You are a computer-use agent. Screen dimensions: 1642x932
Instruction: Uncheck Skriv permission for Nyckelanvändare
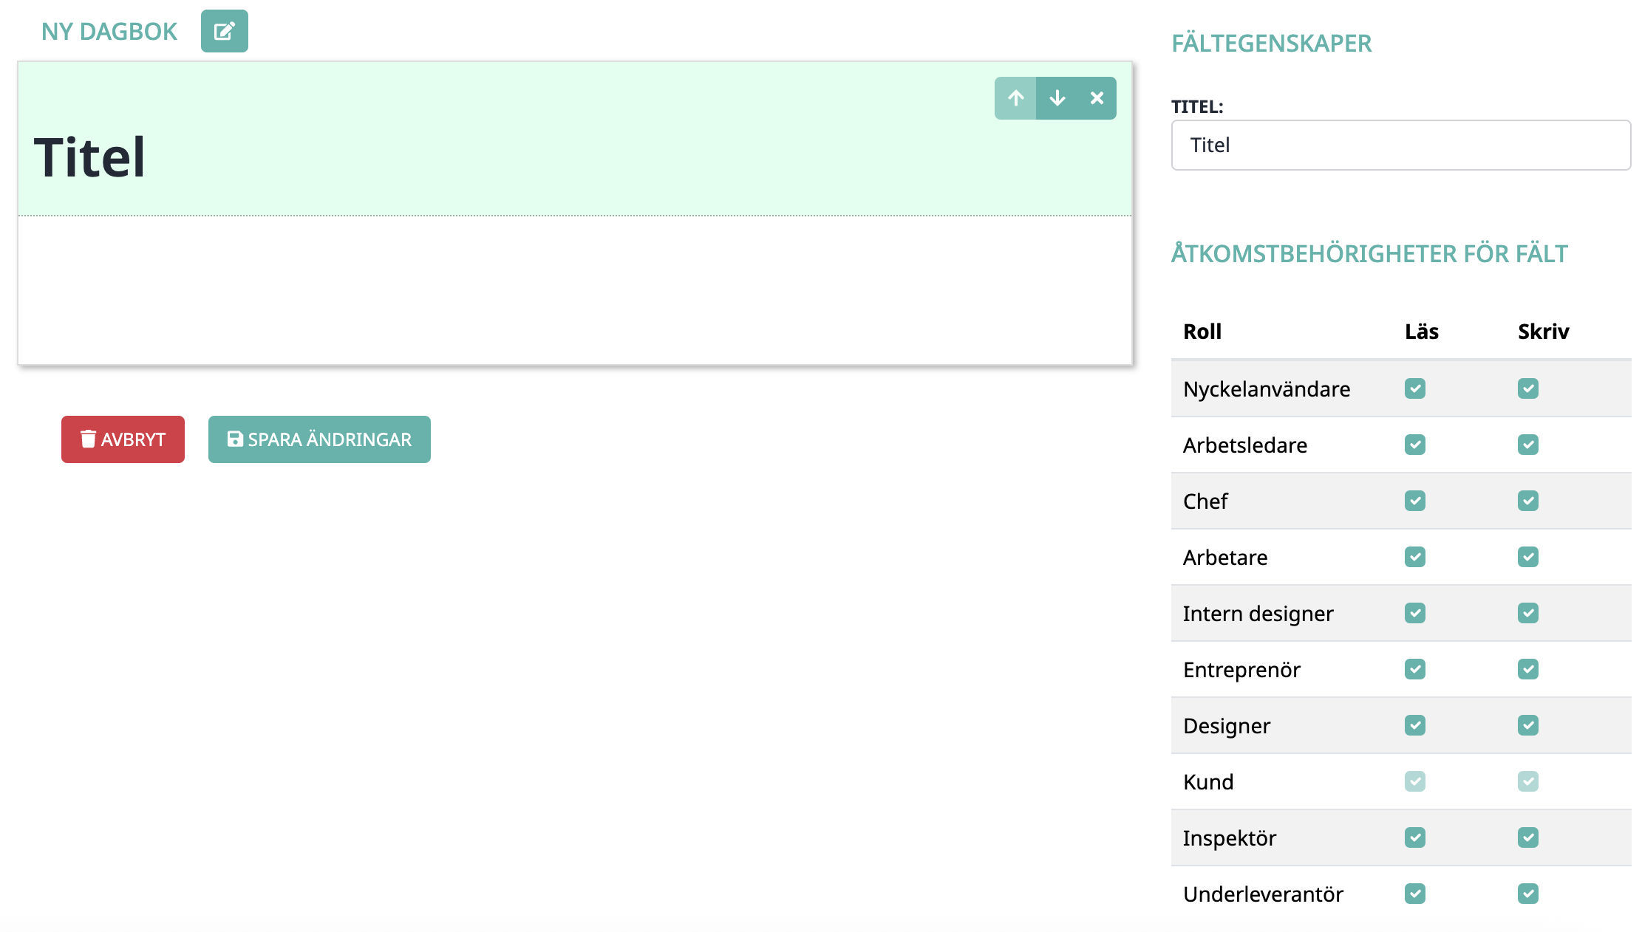click(1527, 388)
